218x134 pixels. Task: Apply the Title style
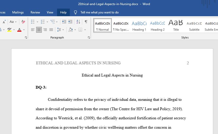click(x=176, y=25)
